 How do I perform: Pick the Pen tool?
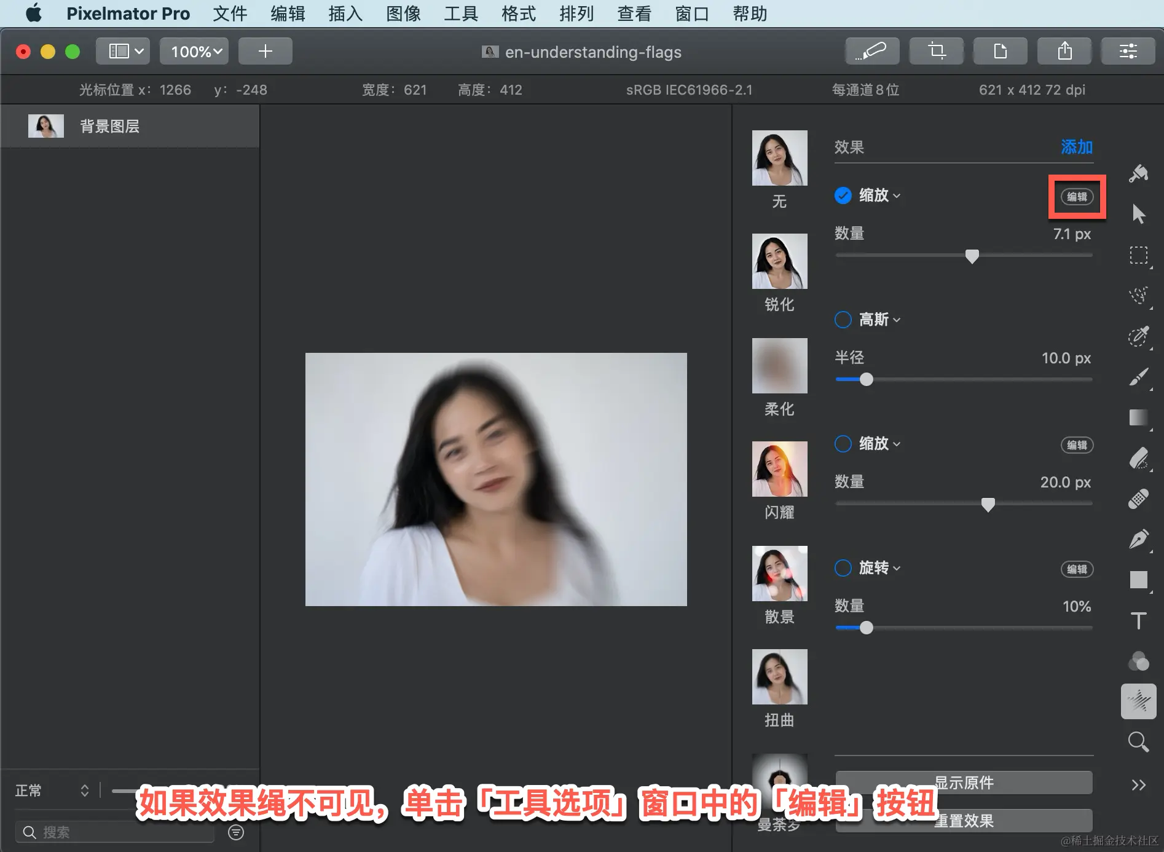(x=1138, y=539)
